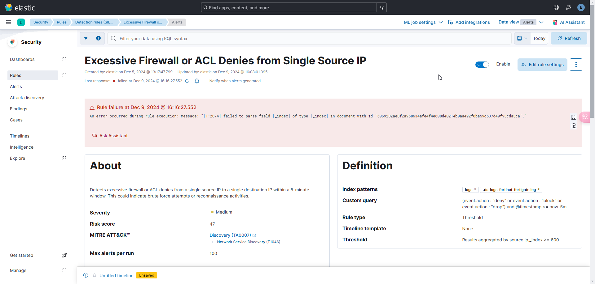Click the Elastic logo
The image size is (595, 284).
pos(20,7)
